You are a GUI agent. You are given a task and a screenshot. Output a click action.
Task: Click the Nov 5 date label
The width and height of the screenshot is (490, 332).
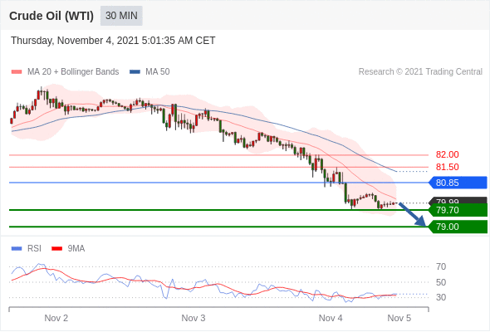pyautogui.click(x=399, y=318)
